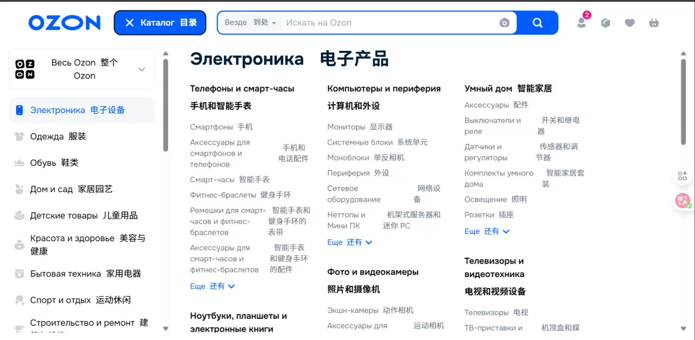Screen dimensions: 695x340
Task: Open favorites heart icon
Action: (630, 22)
